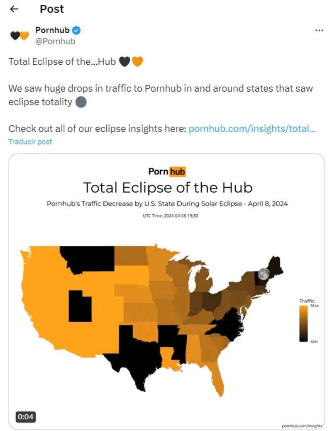Click the moon graphic on the map
The image size is (332, 431).
[x=264, y=273]
